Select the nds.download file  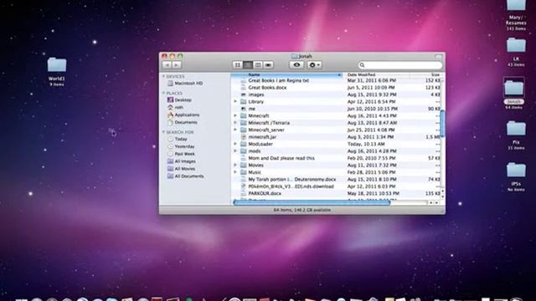click(x=336, y=186)
